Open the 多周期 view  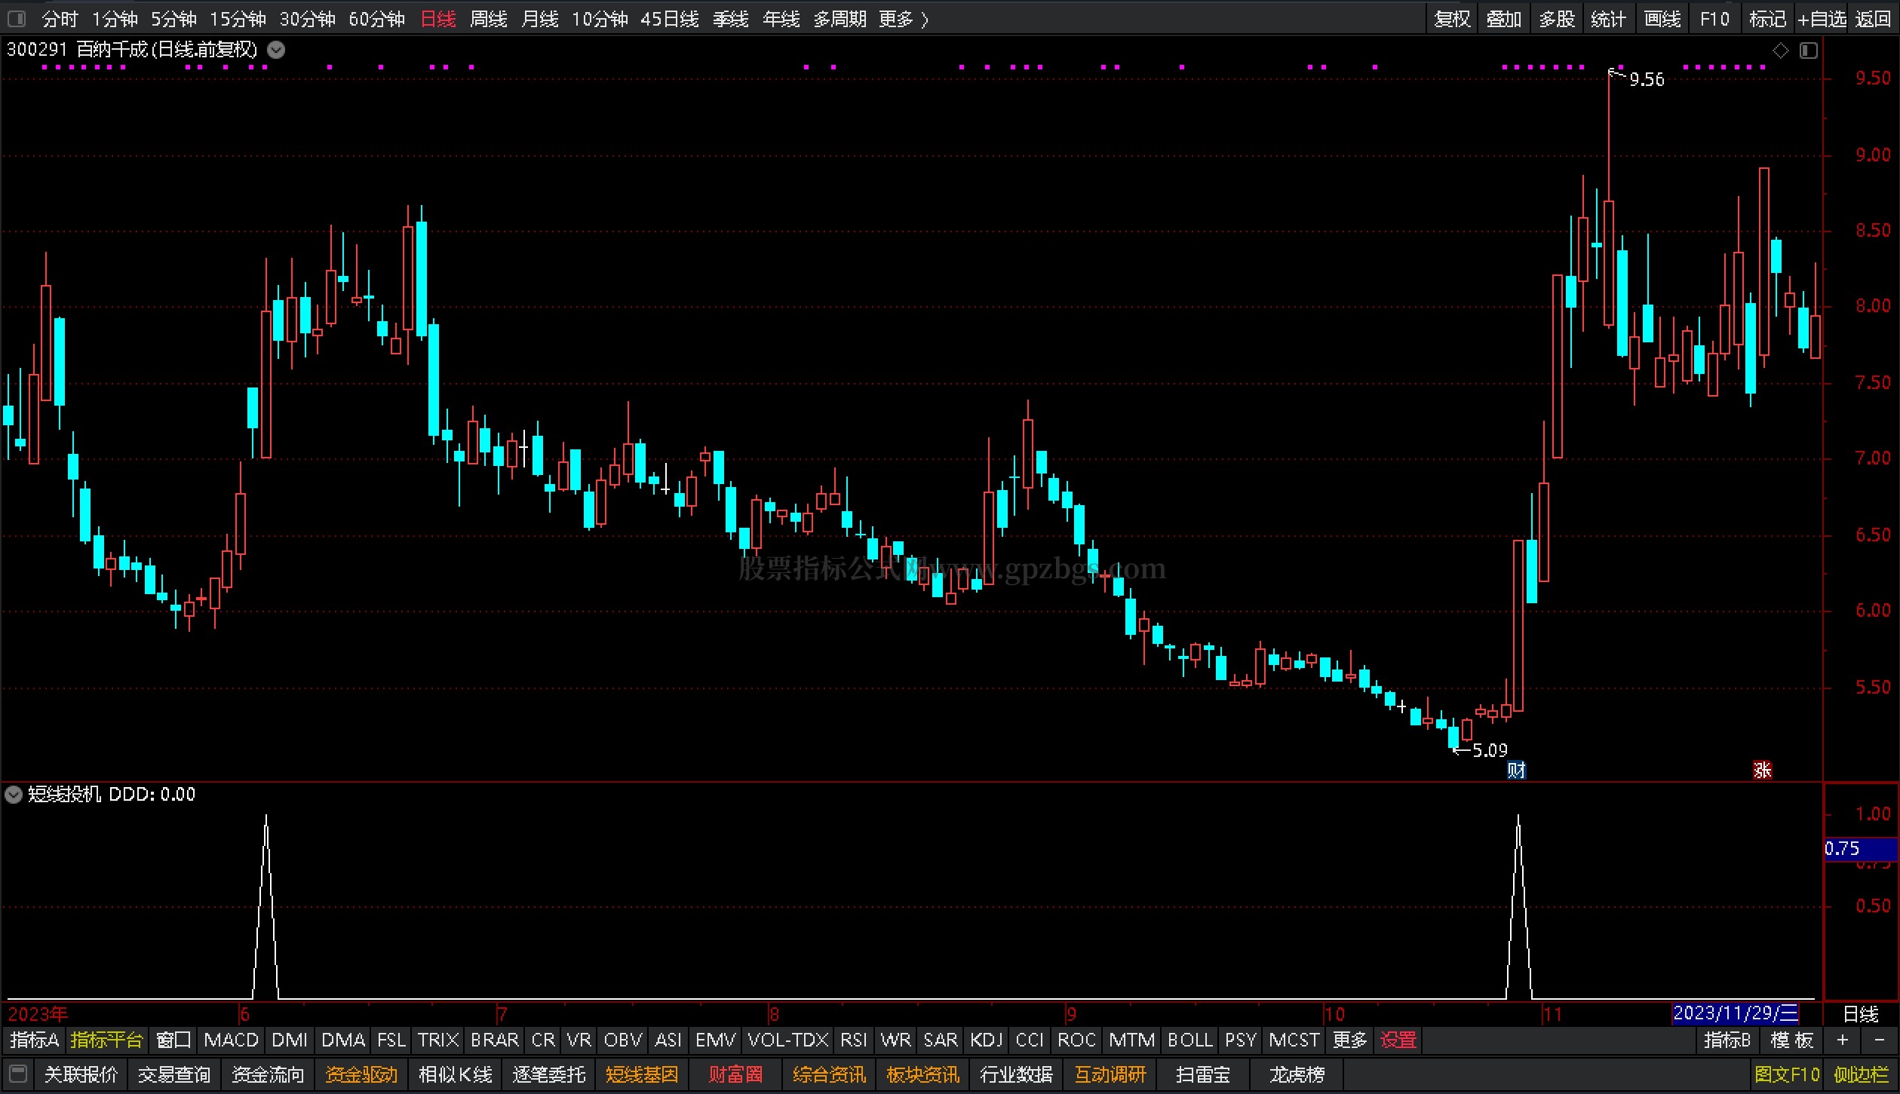pyautogui.click(x=839, y=19)
